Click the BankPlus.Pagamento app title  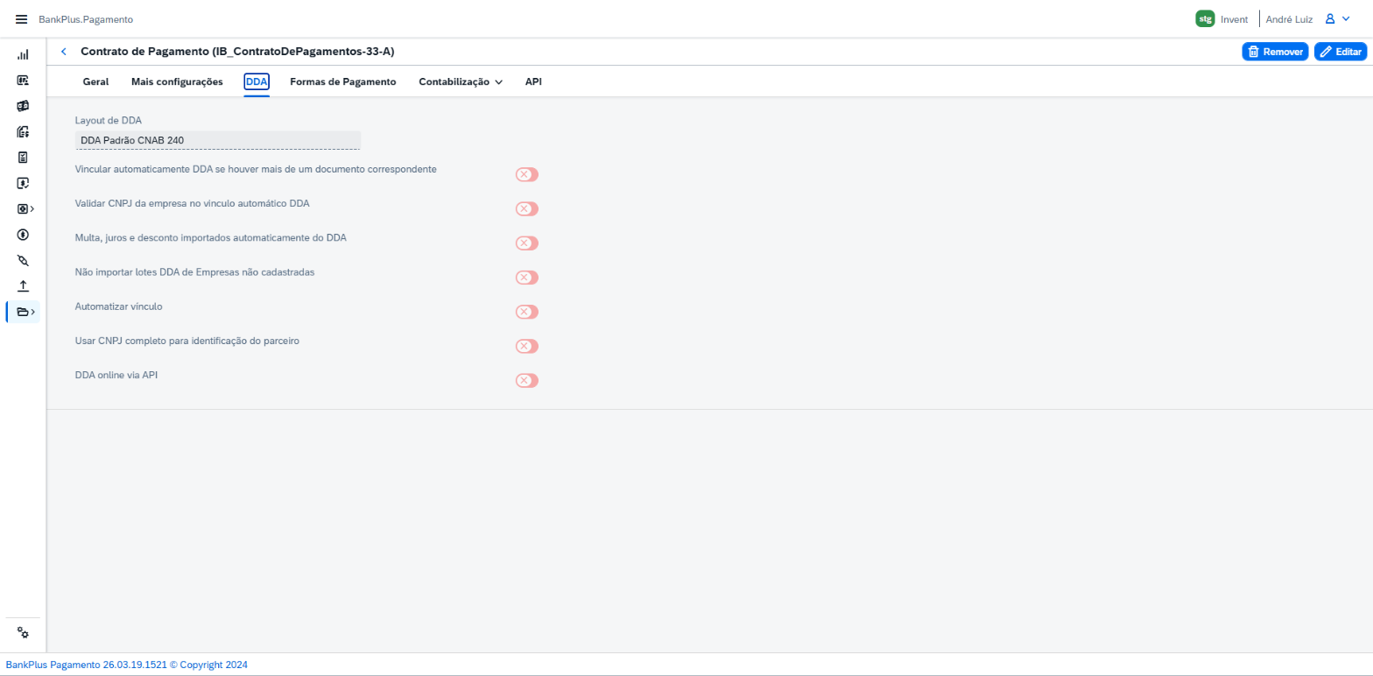pyautogui.click(x=86, y=19)
